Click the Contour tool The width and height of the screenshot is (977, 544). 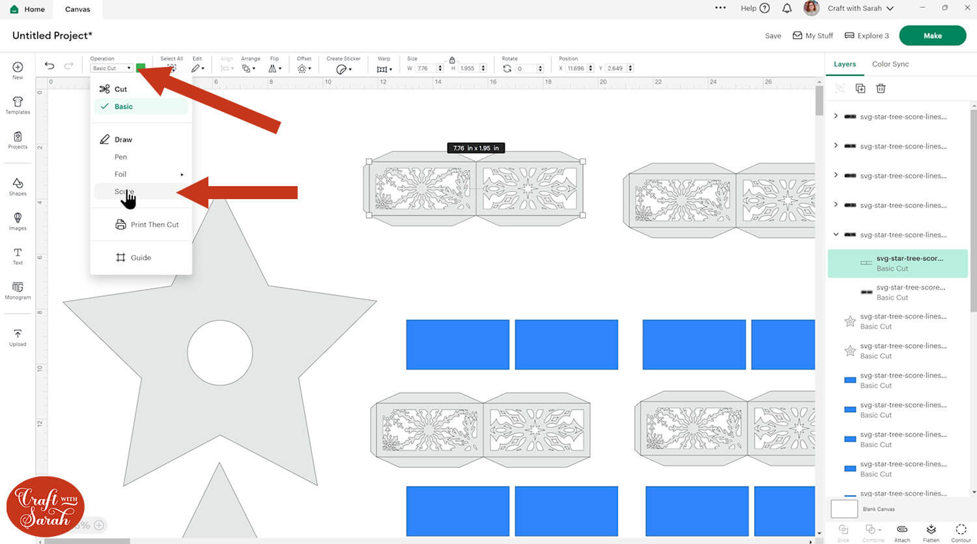point(961,532)
